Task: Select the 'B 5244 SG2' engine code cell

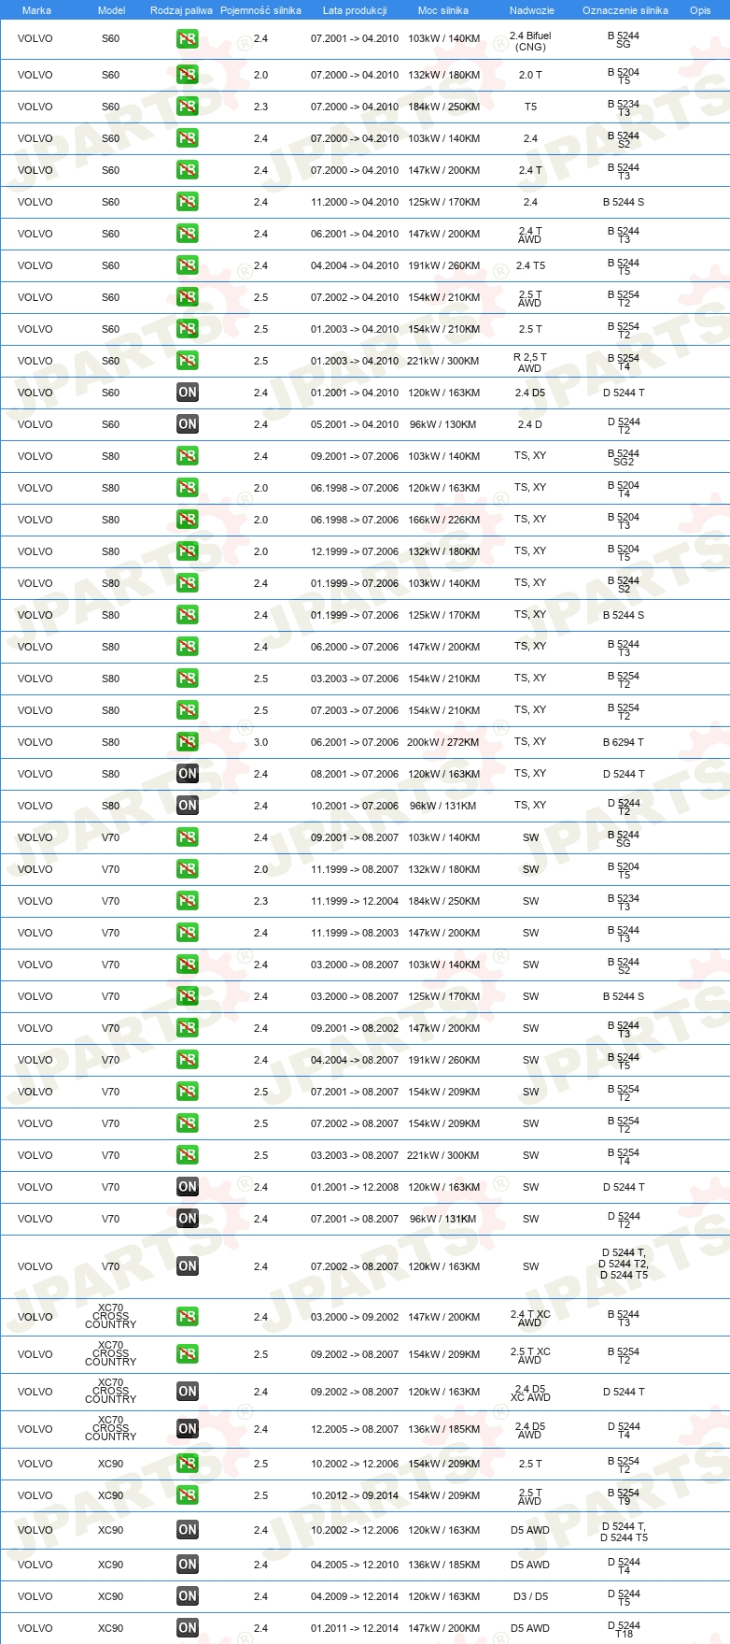Action: (x=624, y=457)
